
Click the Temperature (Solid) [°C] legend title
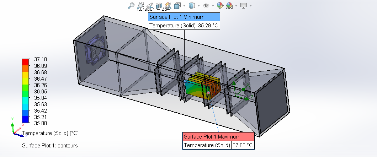coord(50,133)
